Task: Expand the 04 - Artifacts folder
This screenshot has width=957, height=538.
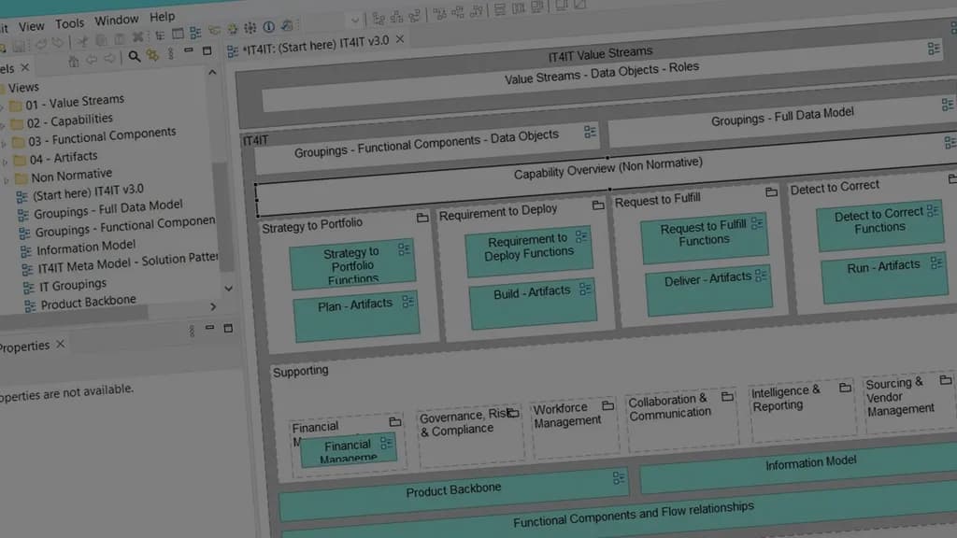Action: (6, 161)
